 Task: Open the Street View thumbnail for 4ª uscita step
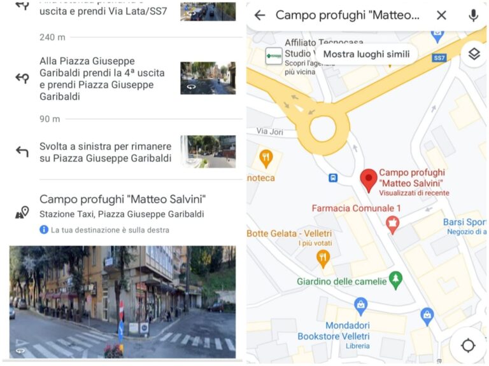point(208,78)
